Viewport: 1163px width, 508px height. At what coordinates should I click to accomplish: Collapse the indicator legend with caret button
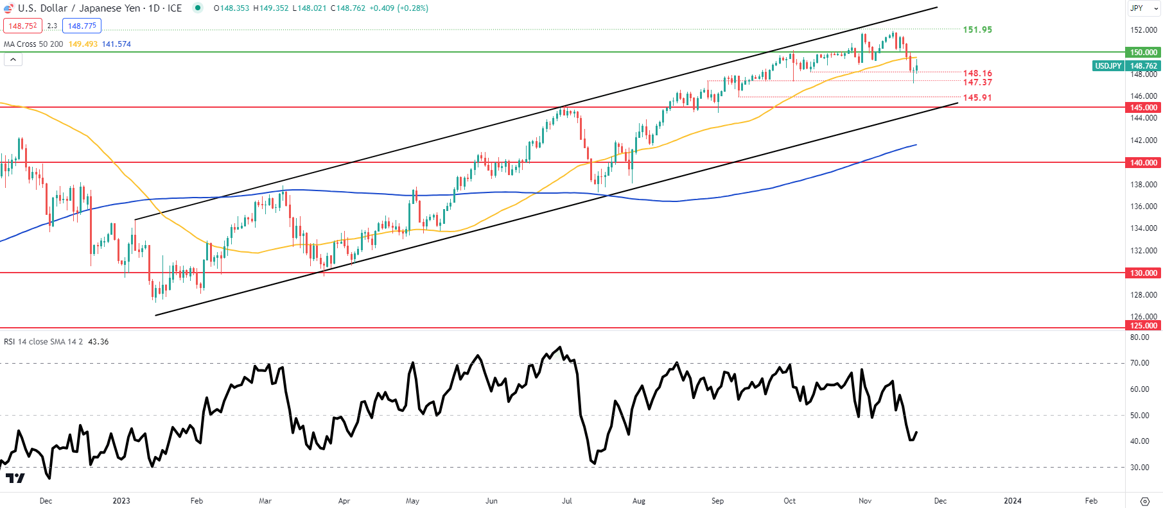click(13, 60)
